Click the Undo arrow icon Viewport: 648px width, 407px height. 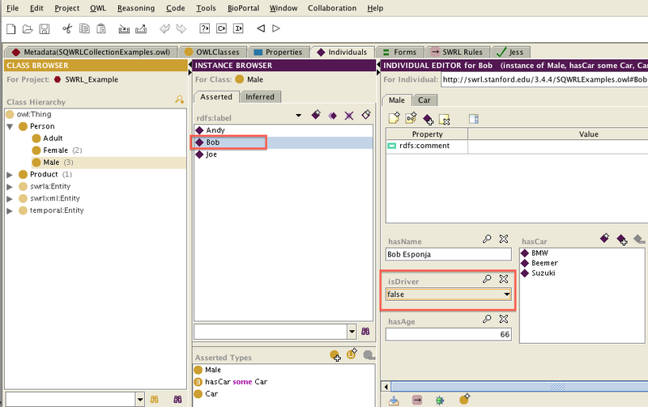164,28
